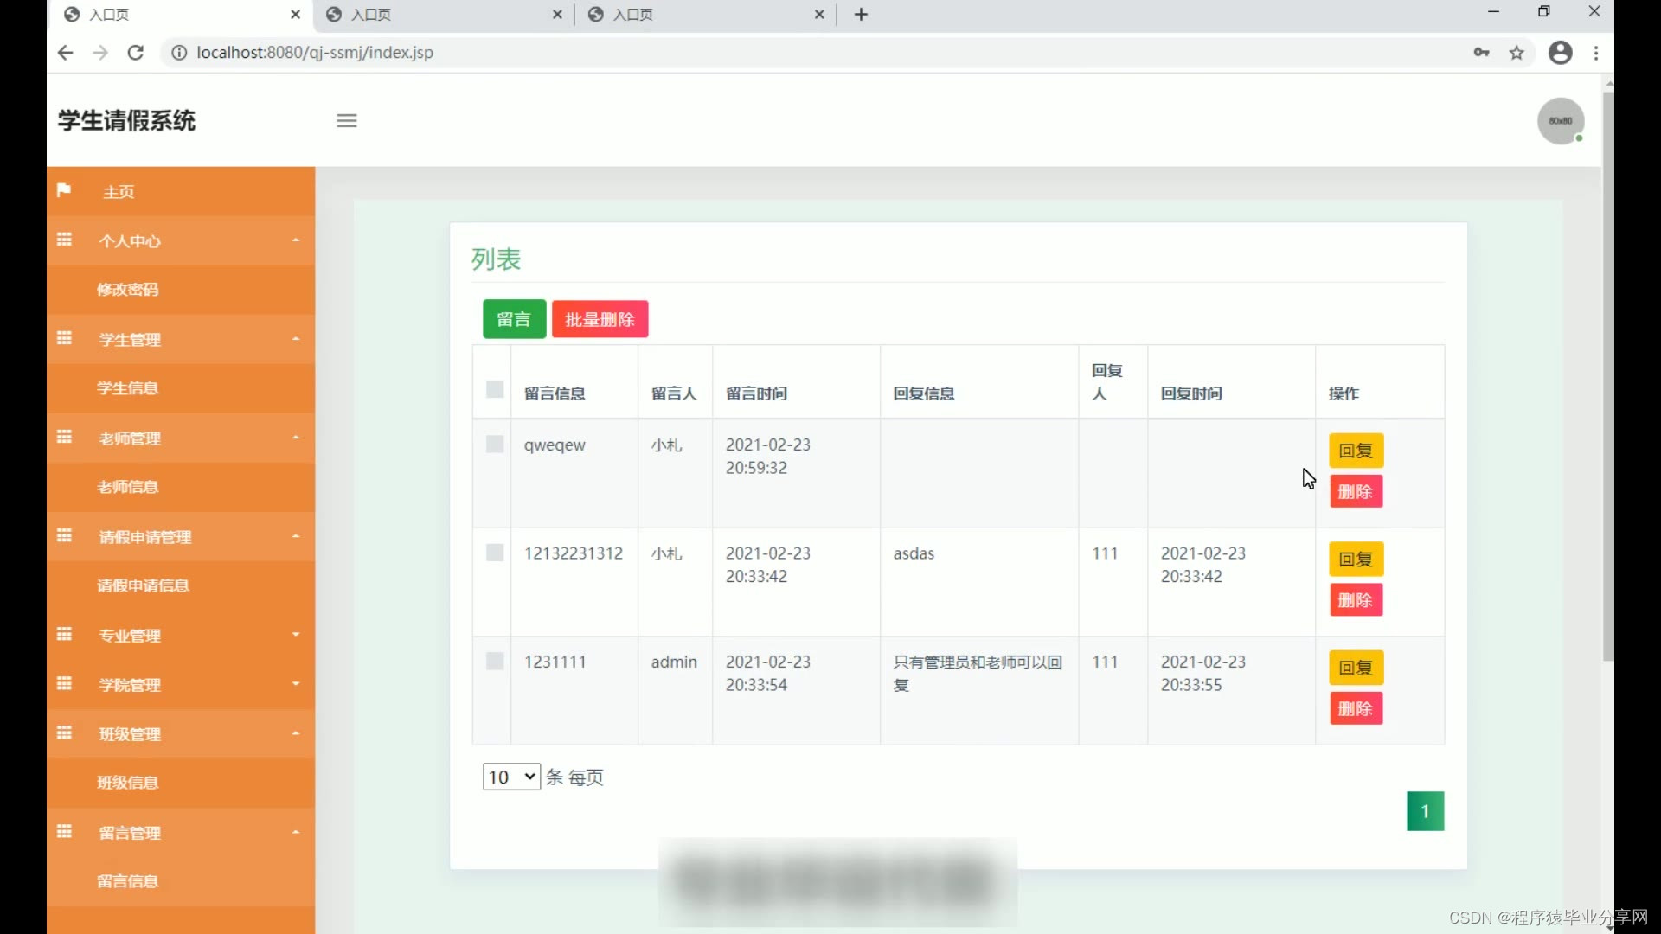Tick checkbox for message 12132231312

click(495, 553)
